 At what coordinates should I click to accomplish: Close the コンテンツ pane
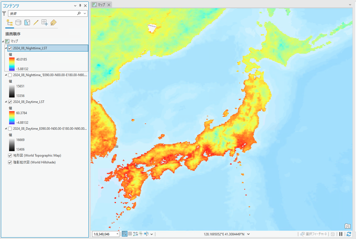85,5
